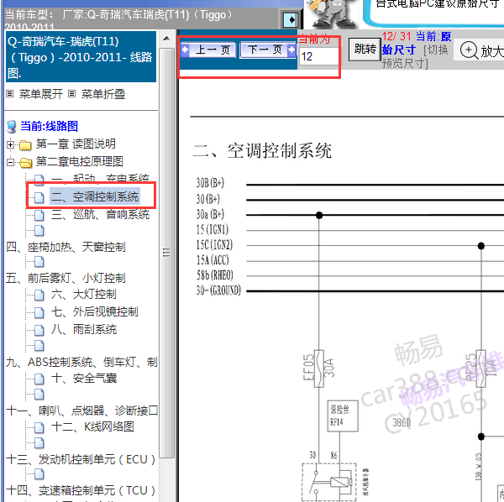Expand the 第一章 读图说明 tree node

(10, 145)
